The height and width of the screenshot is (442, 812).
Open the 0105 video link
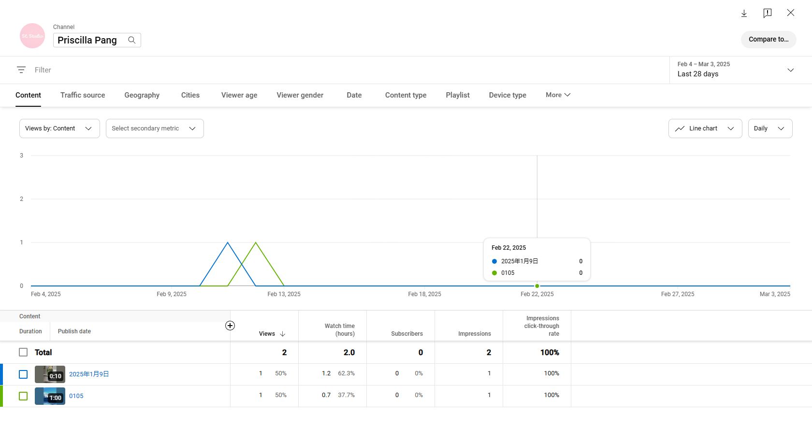tap(76, 396)
